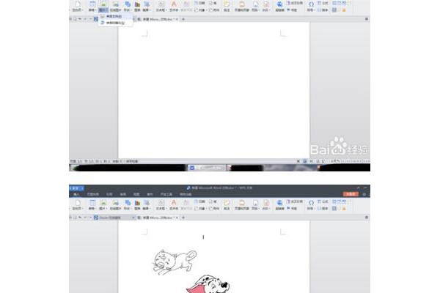Click the Page Number icon in lower window
The width and height of the screenshot is (440, 293).
[255, 203]
